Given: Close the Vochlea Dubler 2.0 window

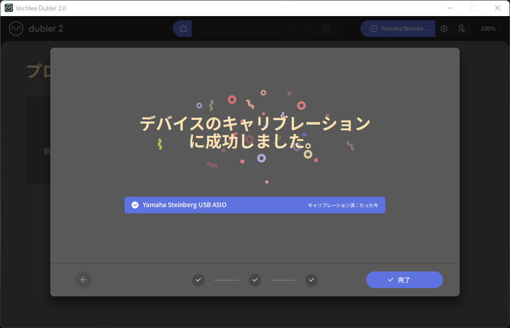Looking at the screenshot, I should (x=498, y=8).
